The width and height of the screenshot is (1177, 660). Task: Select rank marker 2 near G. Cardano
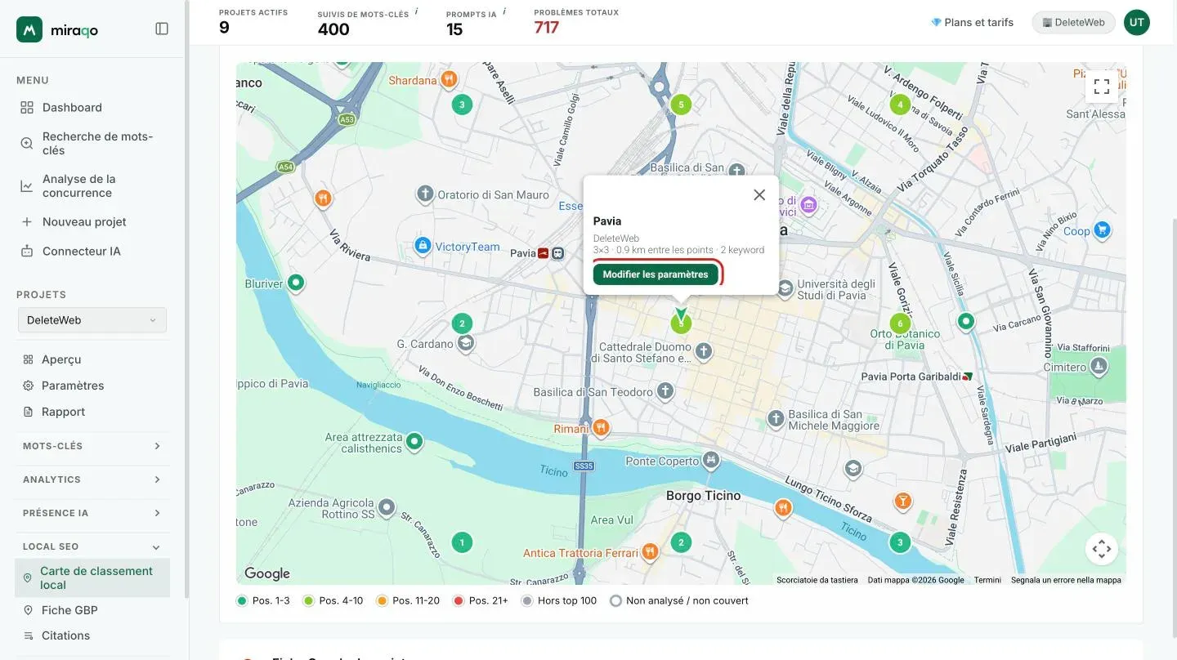click(462, 323)
